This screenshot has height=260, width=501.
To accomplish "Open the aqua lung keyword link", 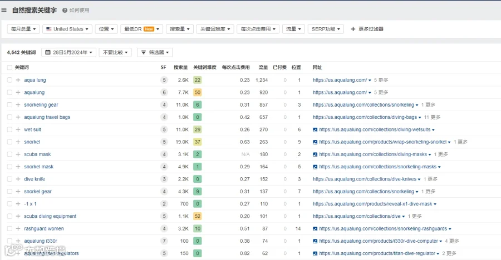I will click(x=35, y=80).
